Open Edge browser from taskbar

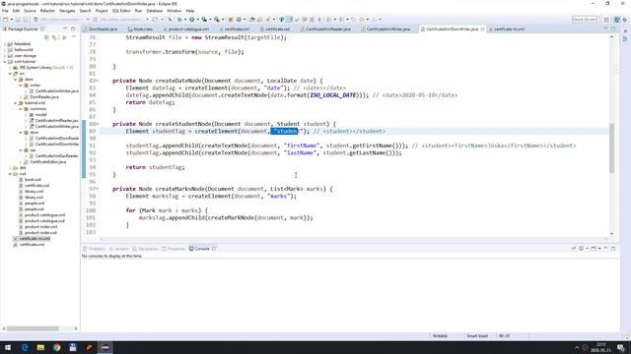(x=25, y=347)
